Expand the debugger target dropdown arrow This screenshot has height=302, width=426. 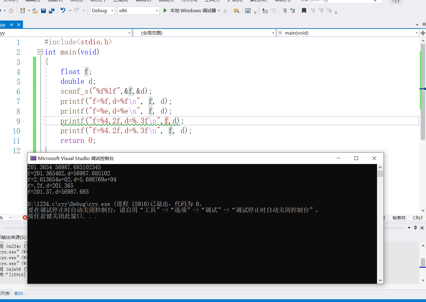click(x=219, y=11)
